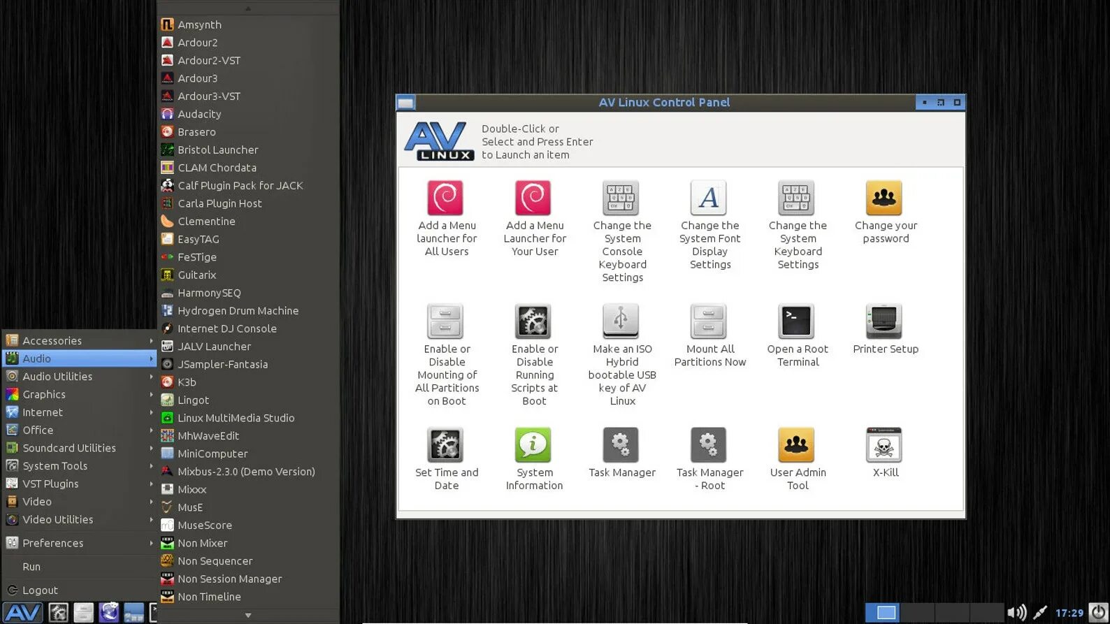Click the AV Linux start menu button
This screenshot has width=1110, height=624.
23,612
